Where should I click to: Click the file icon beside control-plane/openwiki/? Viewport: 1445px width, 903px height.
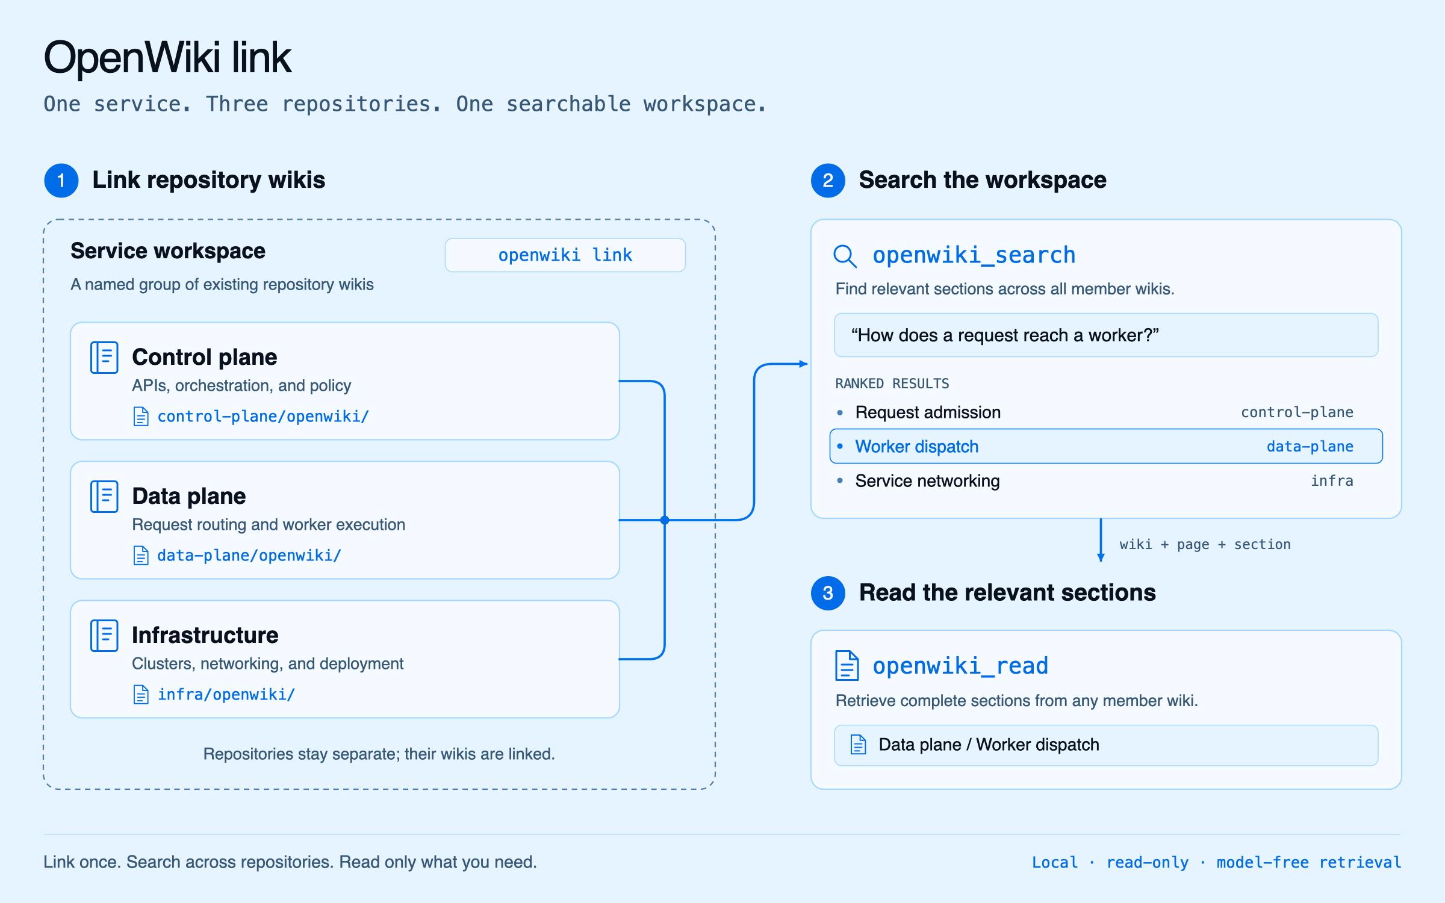141,417
